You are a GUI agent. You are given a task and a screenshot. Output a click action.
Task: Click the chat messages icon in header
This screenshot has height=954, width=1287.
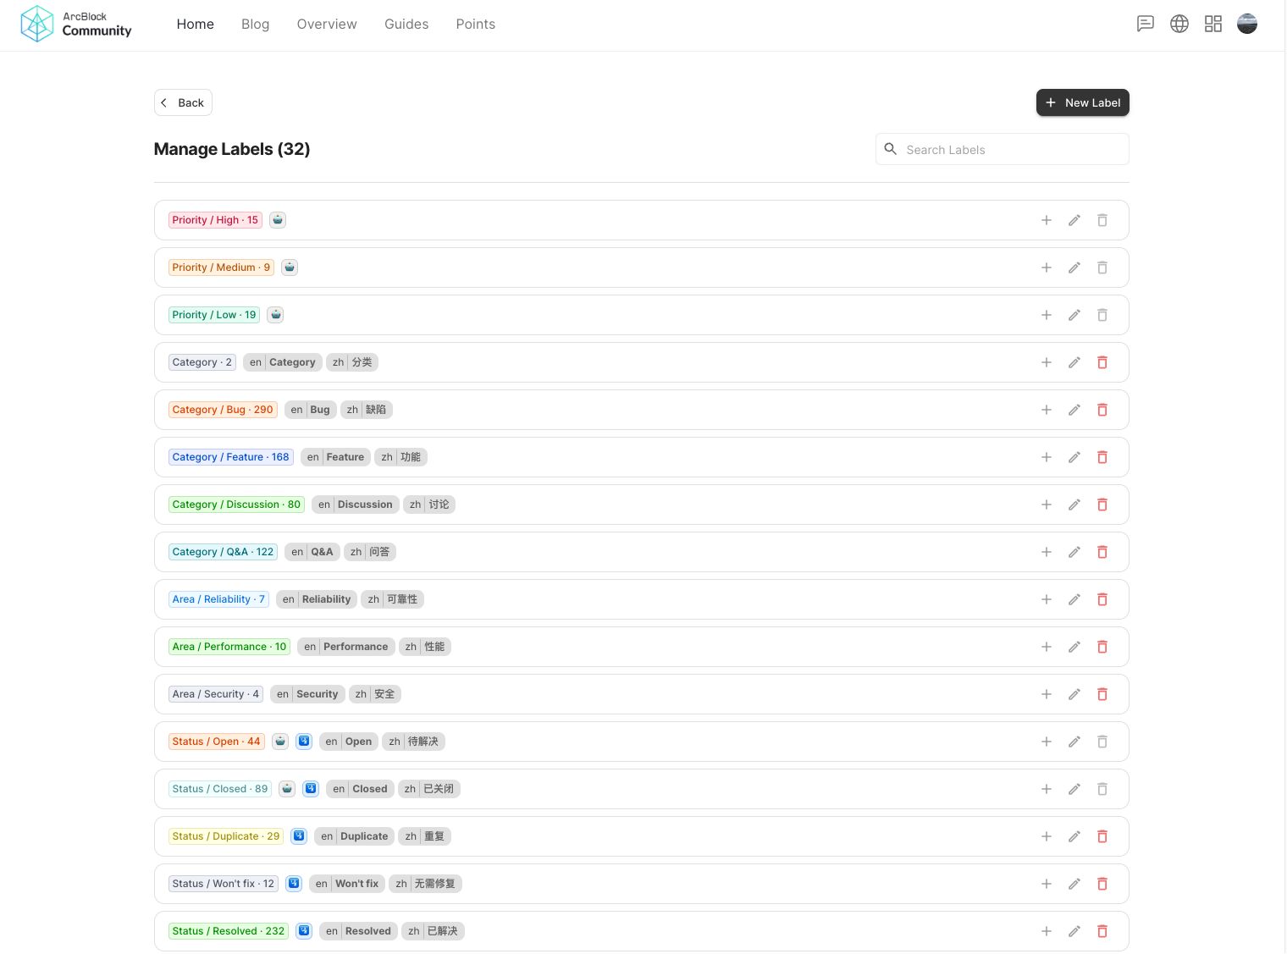click(1145, 24)
